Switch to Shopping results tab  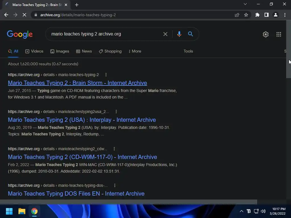pos(110,51)
